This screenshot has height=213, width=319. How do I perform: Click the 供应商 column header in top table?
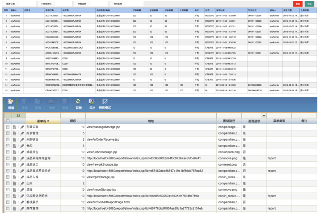point(65,10)
